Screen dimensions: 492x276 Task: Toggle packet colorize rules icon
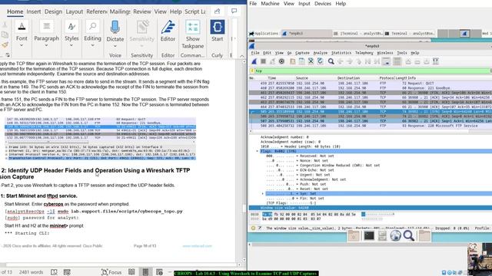pyautogui.click(x=397, y=61)
